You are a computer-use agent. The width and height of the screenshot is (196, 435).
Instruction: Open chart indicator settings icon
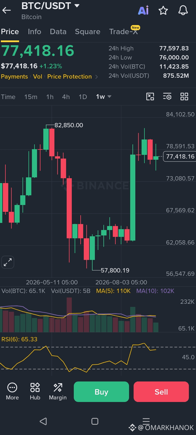point(167,97)
